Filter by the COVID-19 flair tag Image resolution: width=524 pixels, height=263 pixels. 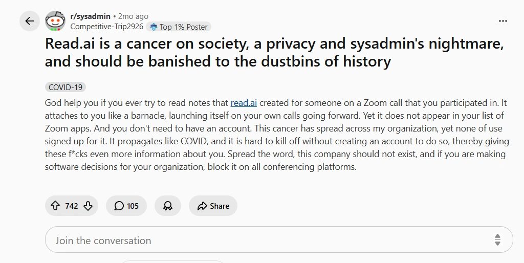coord(65,87)
